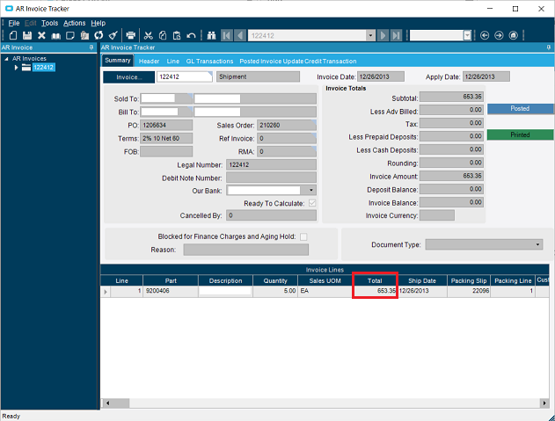Click the attachments clipboard toolbar icon
The image size is (555, 421).
(x=84, y=35)
